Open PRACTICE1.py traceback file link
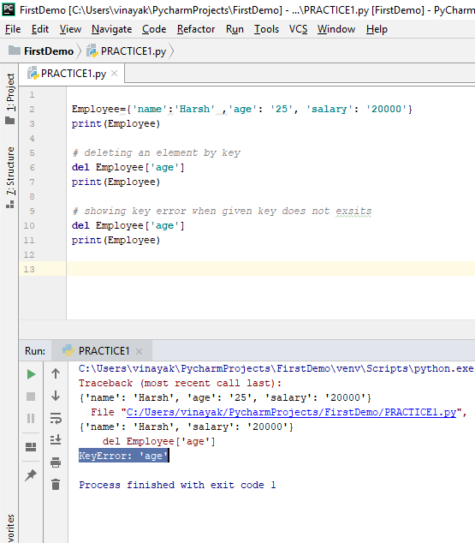This screenshot has height=543, width=475. pyautogui.click(x=291, y=412)
